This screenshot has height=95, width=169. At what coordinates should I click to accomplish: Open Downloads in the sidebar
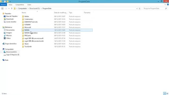10,19
